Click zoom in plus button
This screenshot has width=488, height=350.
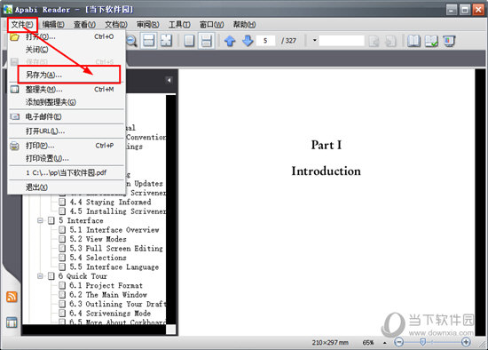(x=466, y=342)
